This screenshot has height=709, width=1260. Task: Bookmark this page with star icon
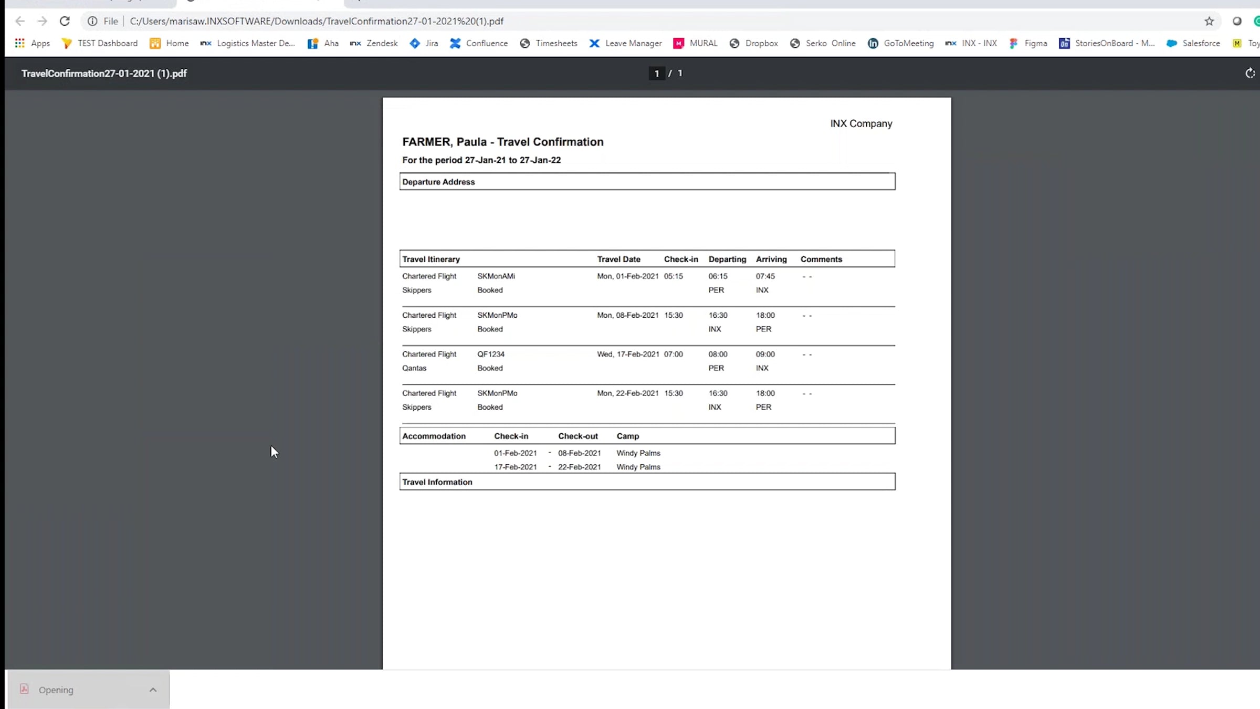[1209, 21]
